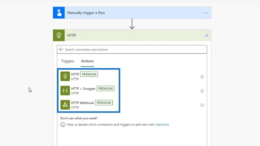Image resolution: width=260 pixels, height=146 pixels.
Task: Click PREMIUM badge beside HTTP action
Action: [89, 74]
